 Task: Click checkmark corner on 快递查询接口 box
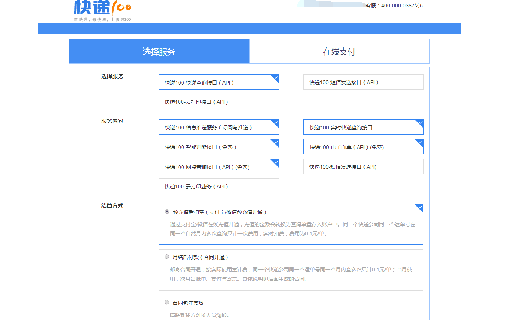(276, 77)
